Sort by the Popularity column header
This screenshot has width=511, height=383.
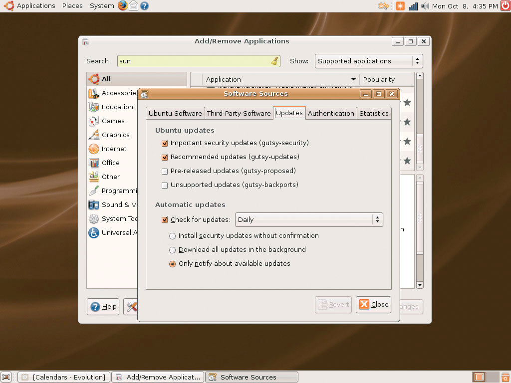[x=387, y=79]
